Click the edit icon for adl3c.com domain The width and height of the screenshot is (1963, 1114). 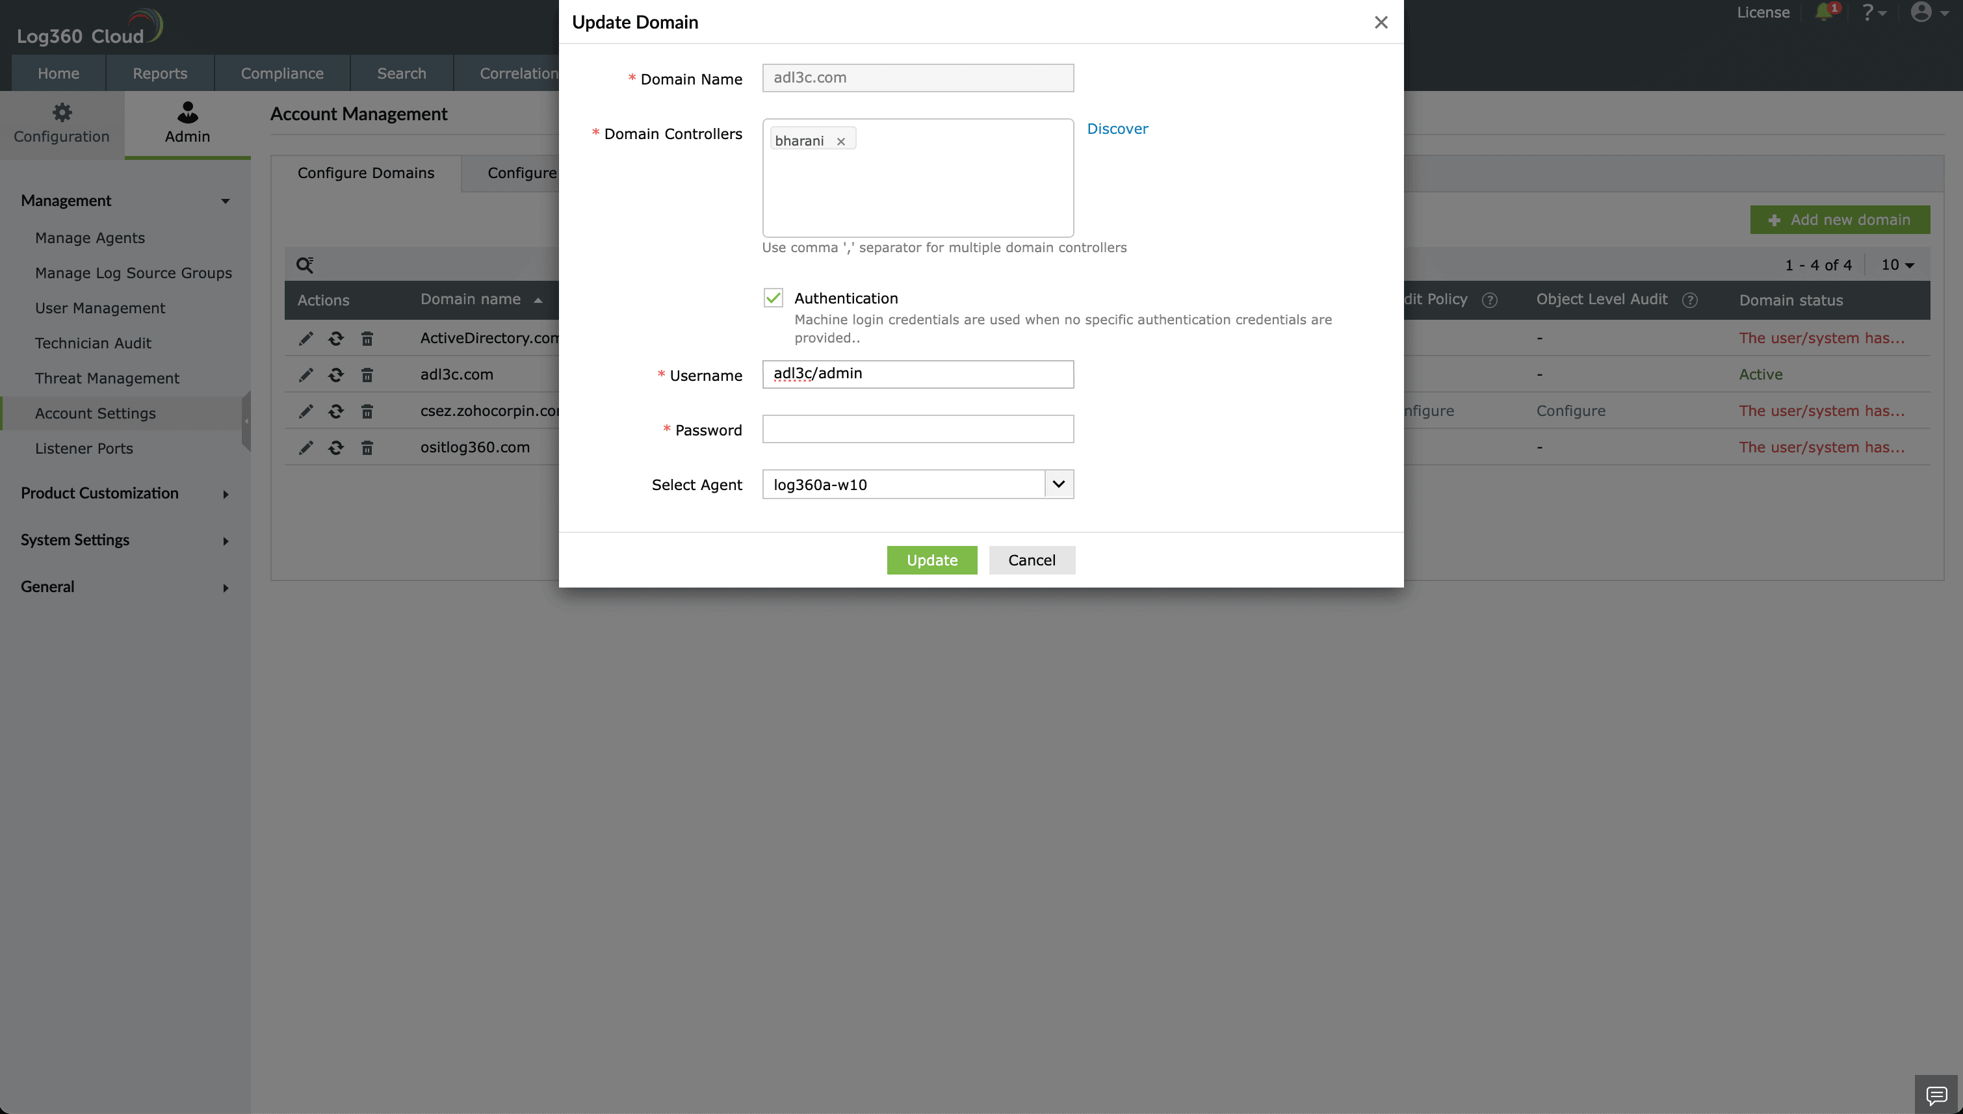[304, 374]
